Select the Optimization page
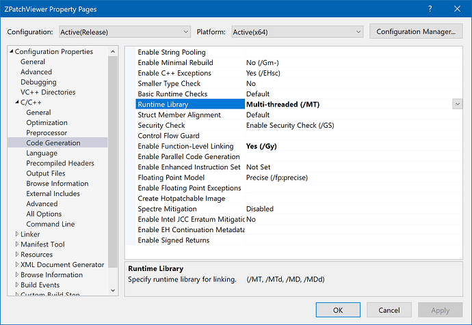 click(47, 122)
